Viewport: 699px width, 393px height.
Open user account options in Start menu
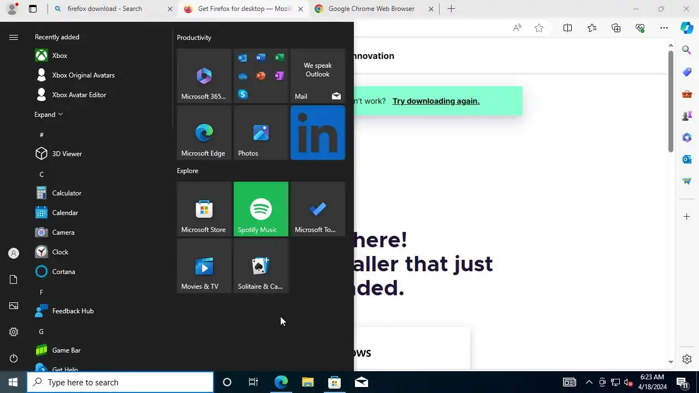point(14,253)
